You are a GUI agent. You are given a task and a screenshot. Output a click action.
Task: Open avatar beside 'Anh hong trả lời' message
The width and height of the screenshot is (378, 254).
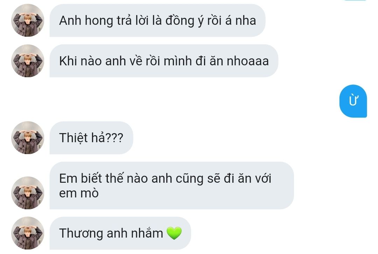tap(28, 20)
